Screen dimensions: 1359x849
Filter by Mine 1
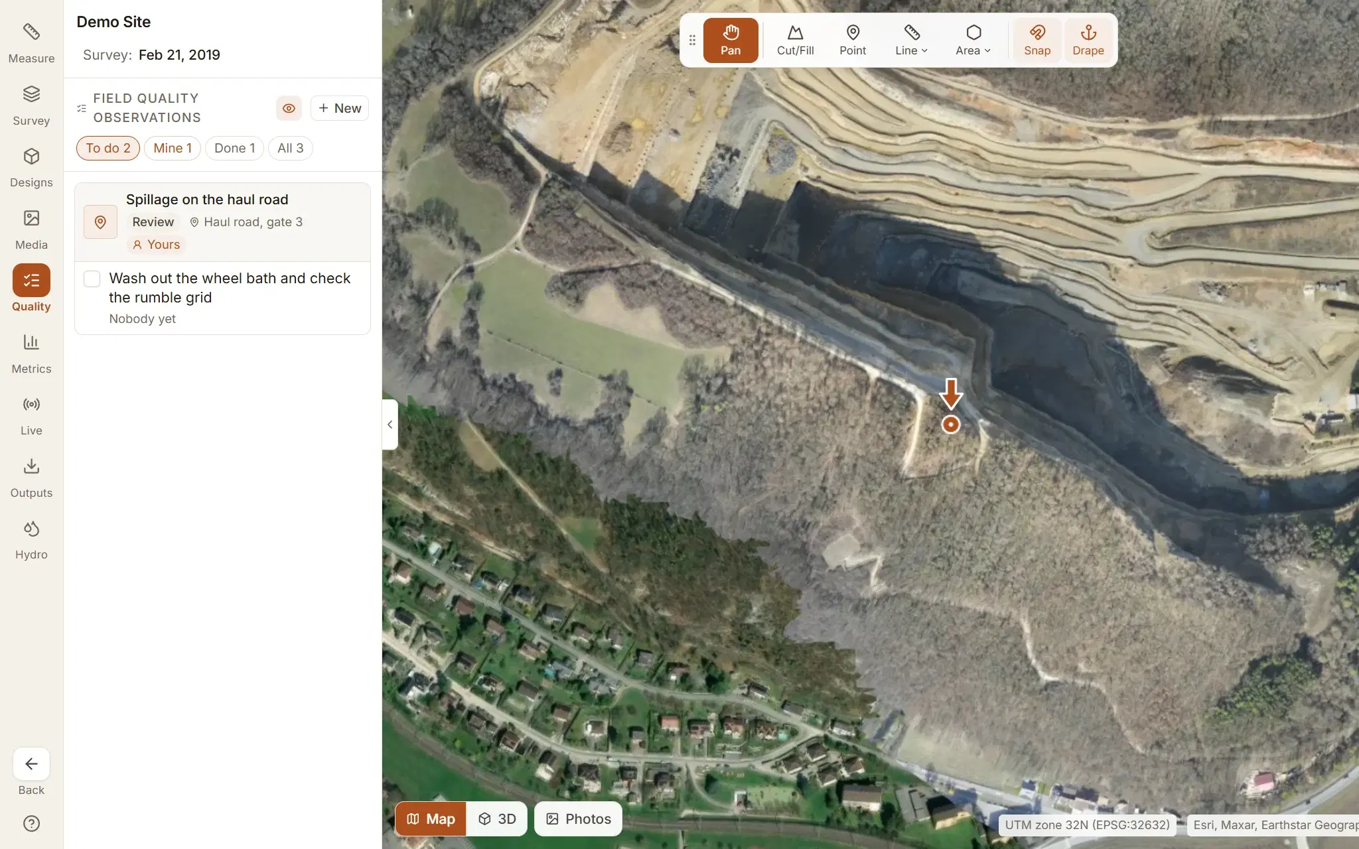tap(173, 149)
